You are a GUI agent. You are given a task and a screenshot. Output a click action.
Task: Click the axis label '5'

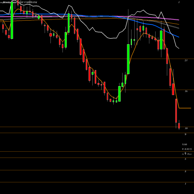(x=185, y=159)
